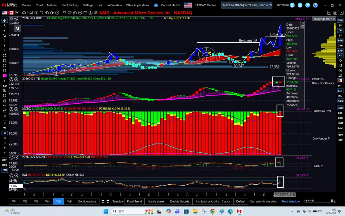Viewport: 345px width, 216px height.
Task: Click the save floppy disk icon
Action: click(x=85, y=13)
